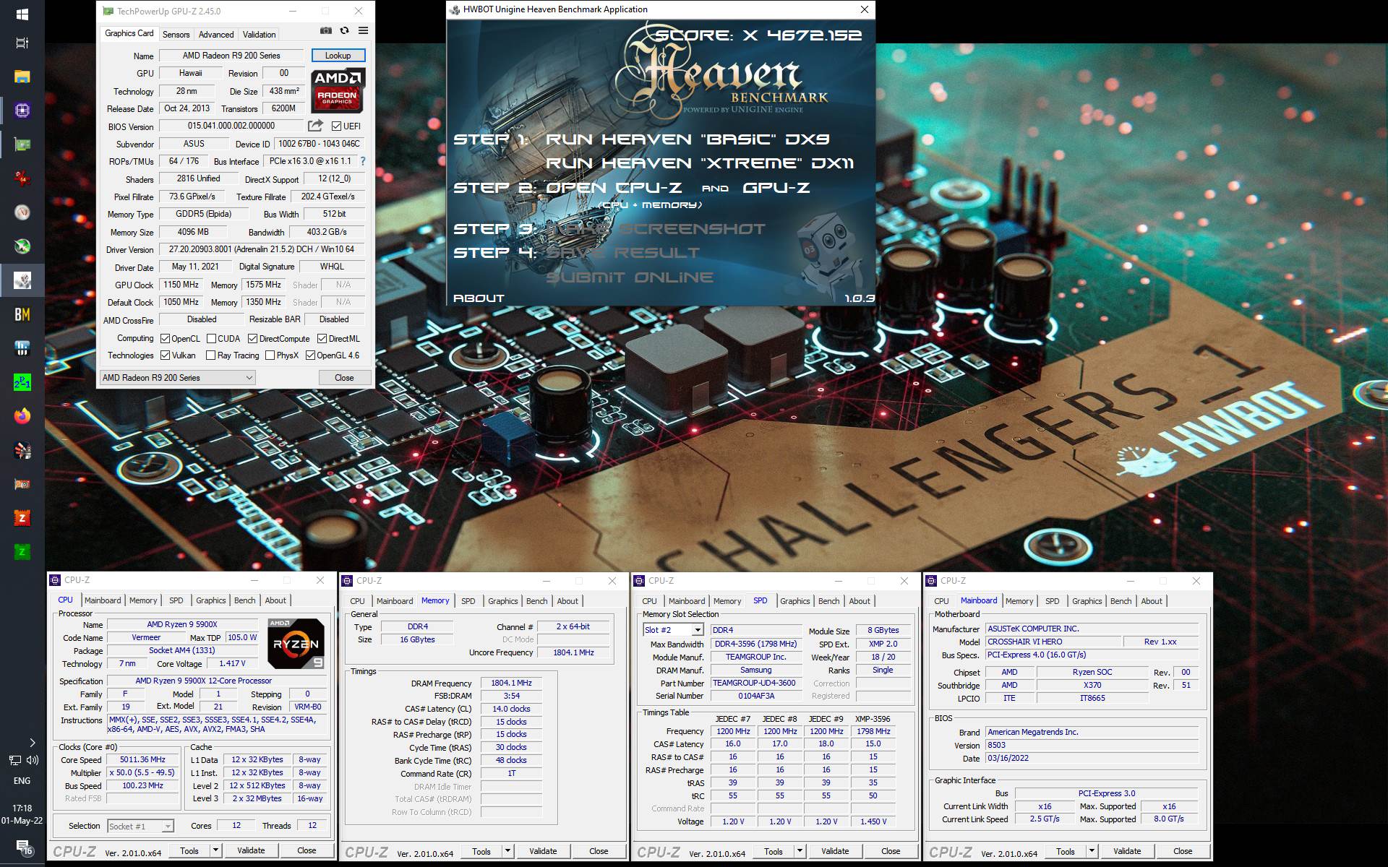The width and height of the screenshot is (1388, 867).
Task: Open the Validation tab in GPU-Z
Action: 259,35
